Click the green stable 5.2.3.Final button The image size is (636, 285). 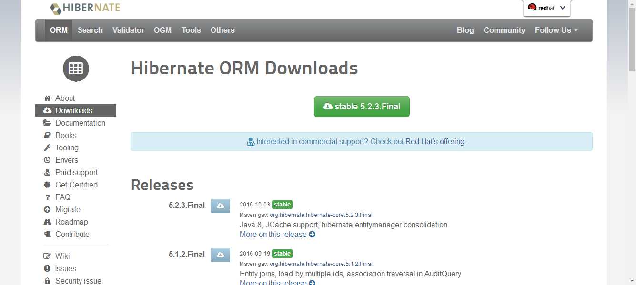[362, 107]
